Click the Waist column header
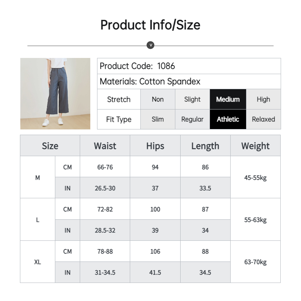 point(105,146)
